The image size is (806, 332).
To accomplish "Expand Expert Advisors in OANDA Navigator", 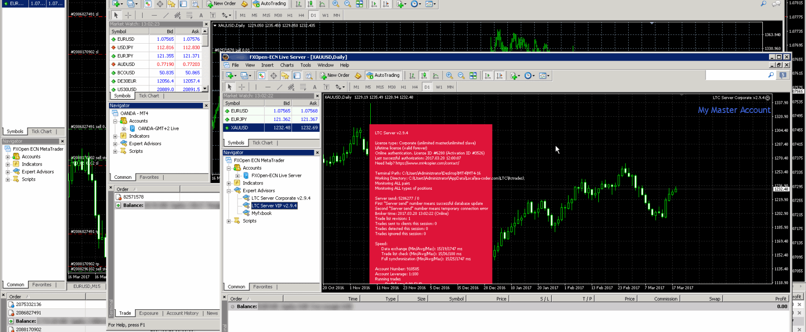I will point(115,144).
